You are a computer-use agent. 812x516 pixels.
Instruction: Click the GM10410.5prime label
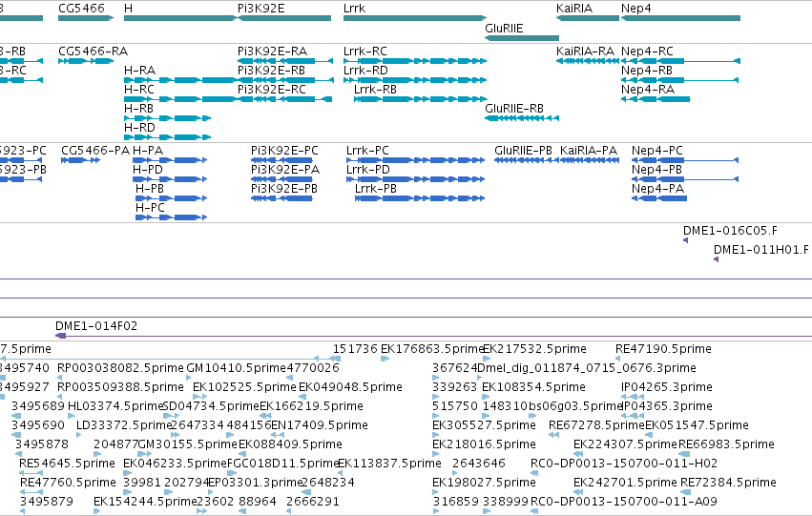(236, 368)
